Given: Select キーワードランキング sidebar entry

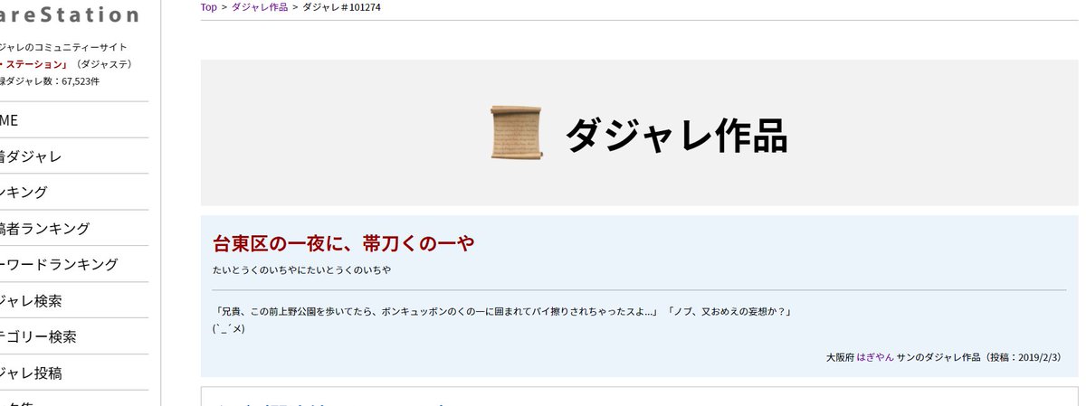Looking at the screenshot, I should tap(73, 265).
